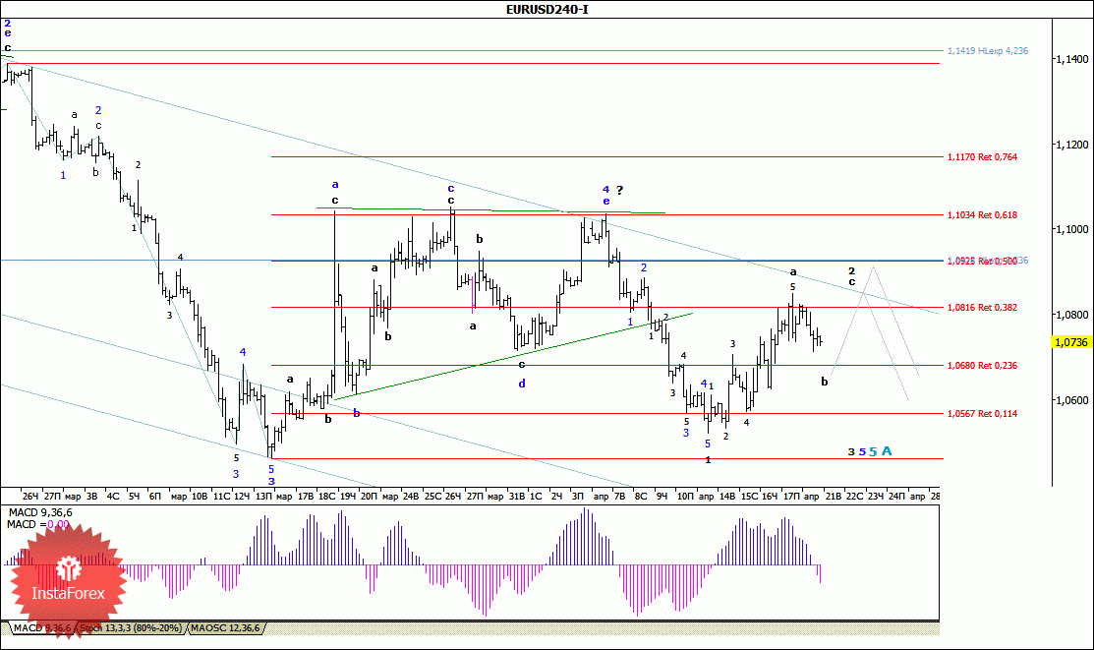Click the 1,0680 Ret 0,236 Fibonacci label

(x=982, y=365)
